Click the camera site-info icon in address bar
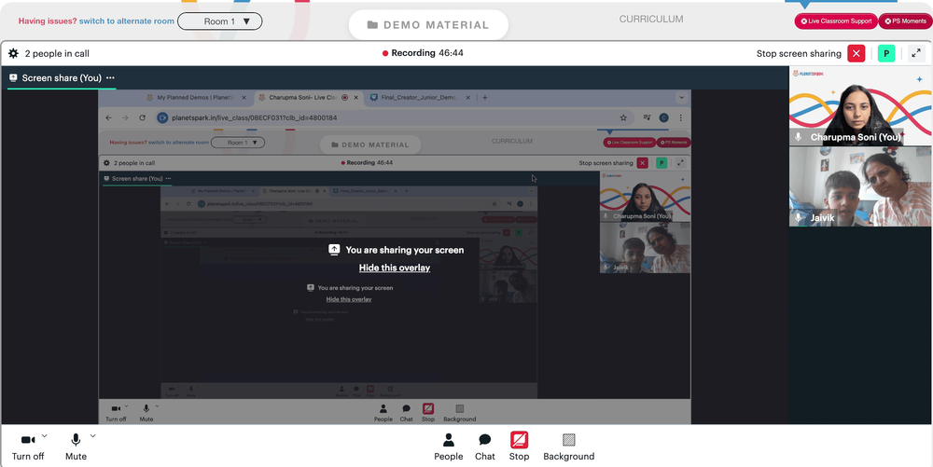Viewport: 933px width, 467px height. pos(162,117)
